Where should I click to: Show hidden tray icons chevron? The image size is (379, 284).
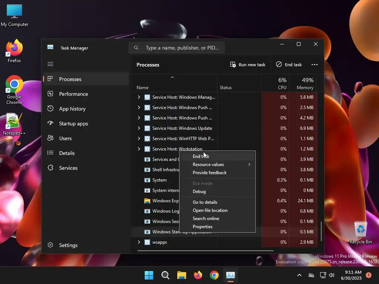click(x=299, y=275)
